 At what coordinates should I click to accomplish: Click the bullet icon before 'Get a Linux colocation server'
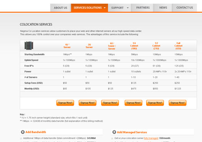112,138
